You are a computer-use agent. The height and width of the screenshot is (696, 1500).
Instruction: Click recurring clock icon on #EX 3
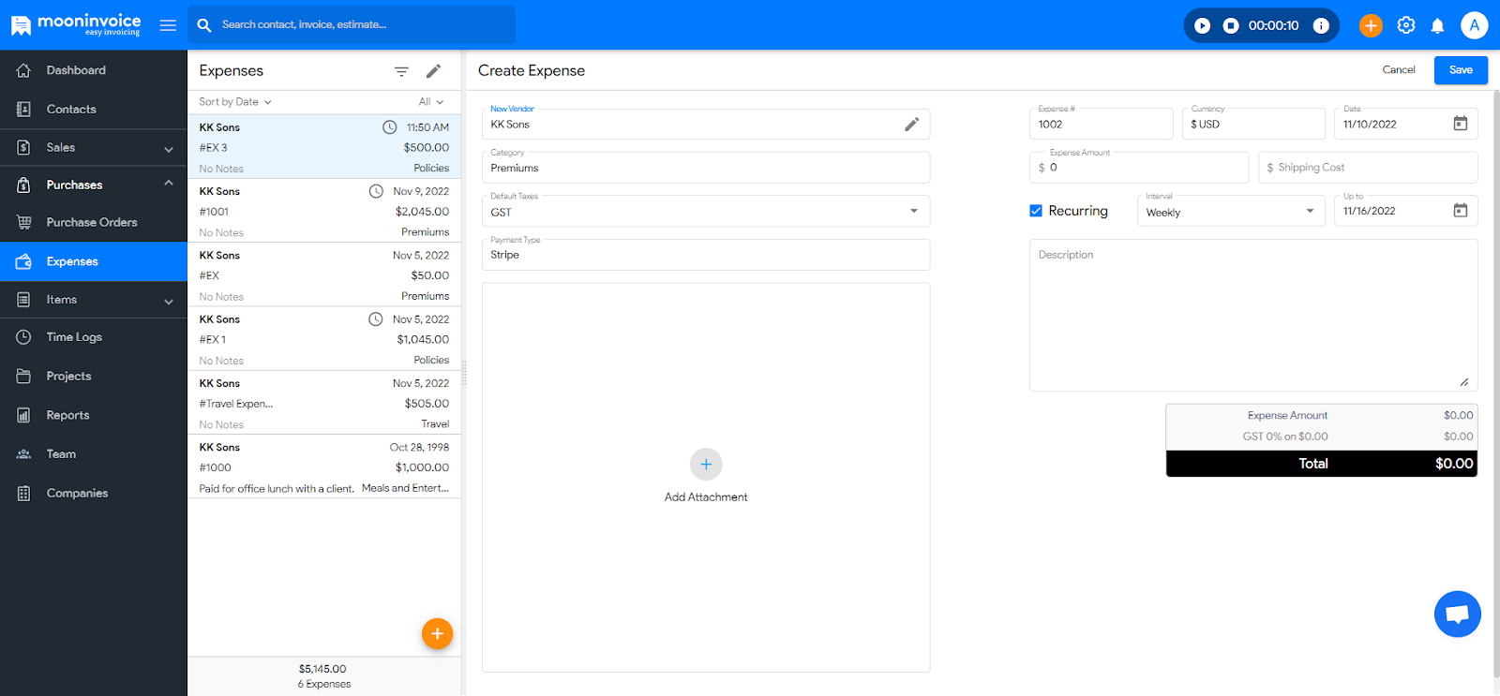389,127
